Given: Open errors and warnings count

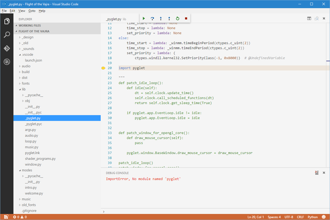Looking at the screenshot, I should click(x=20, y=217).
